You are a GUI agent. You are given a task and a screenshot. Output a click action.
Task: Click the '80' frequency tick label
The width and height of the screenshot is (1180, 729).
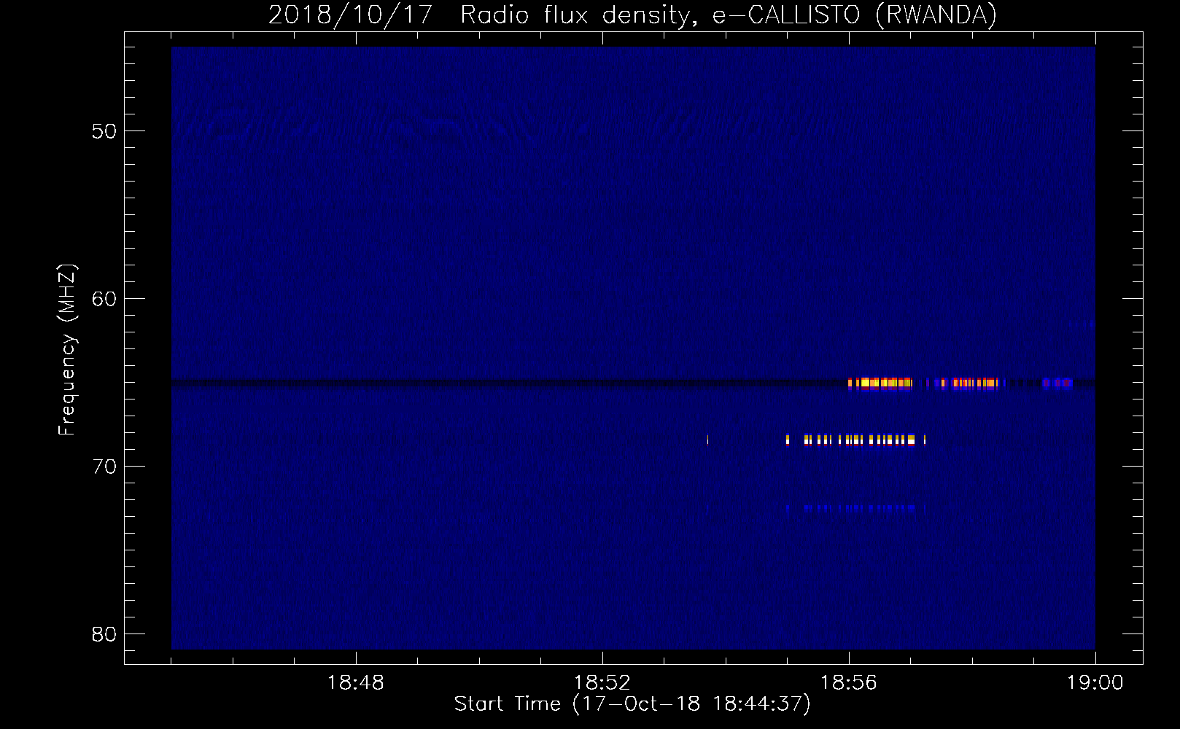(x=104, y=634)
